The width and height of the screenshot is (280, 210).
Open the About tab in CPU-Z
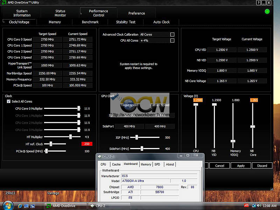170,164
